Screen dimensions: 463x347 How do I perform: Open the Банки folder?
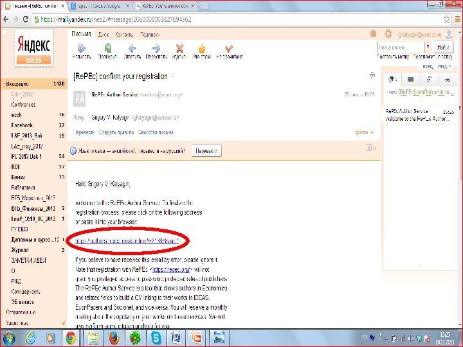tap(18, 177)
